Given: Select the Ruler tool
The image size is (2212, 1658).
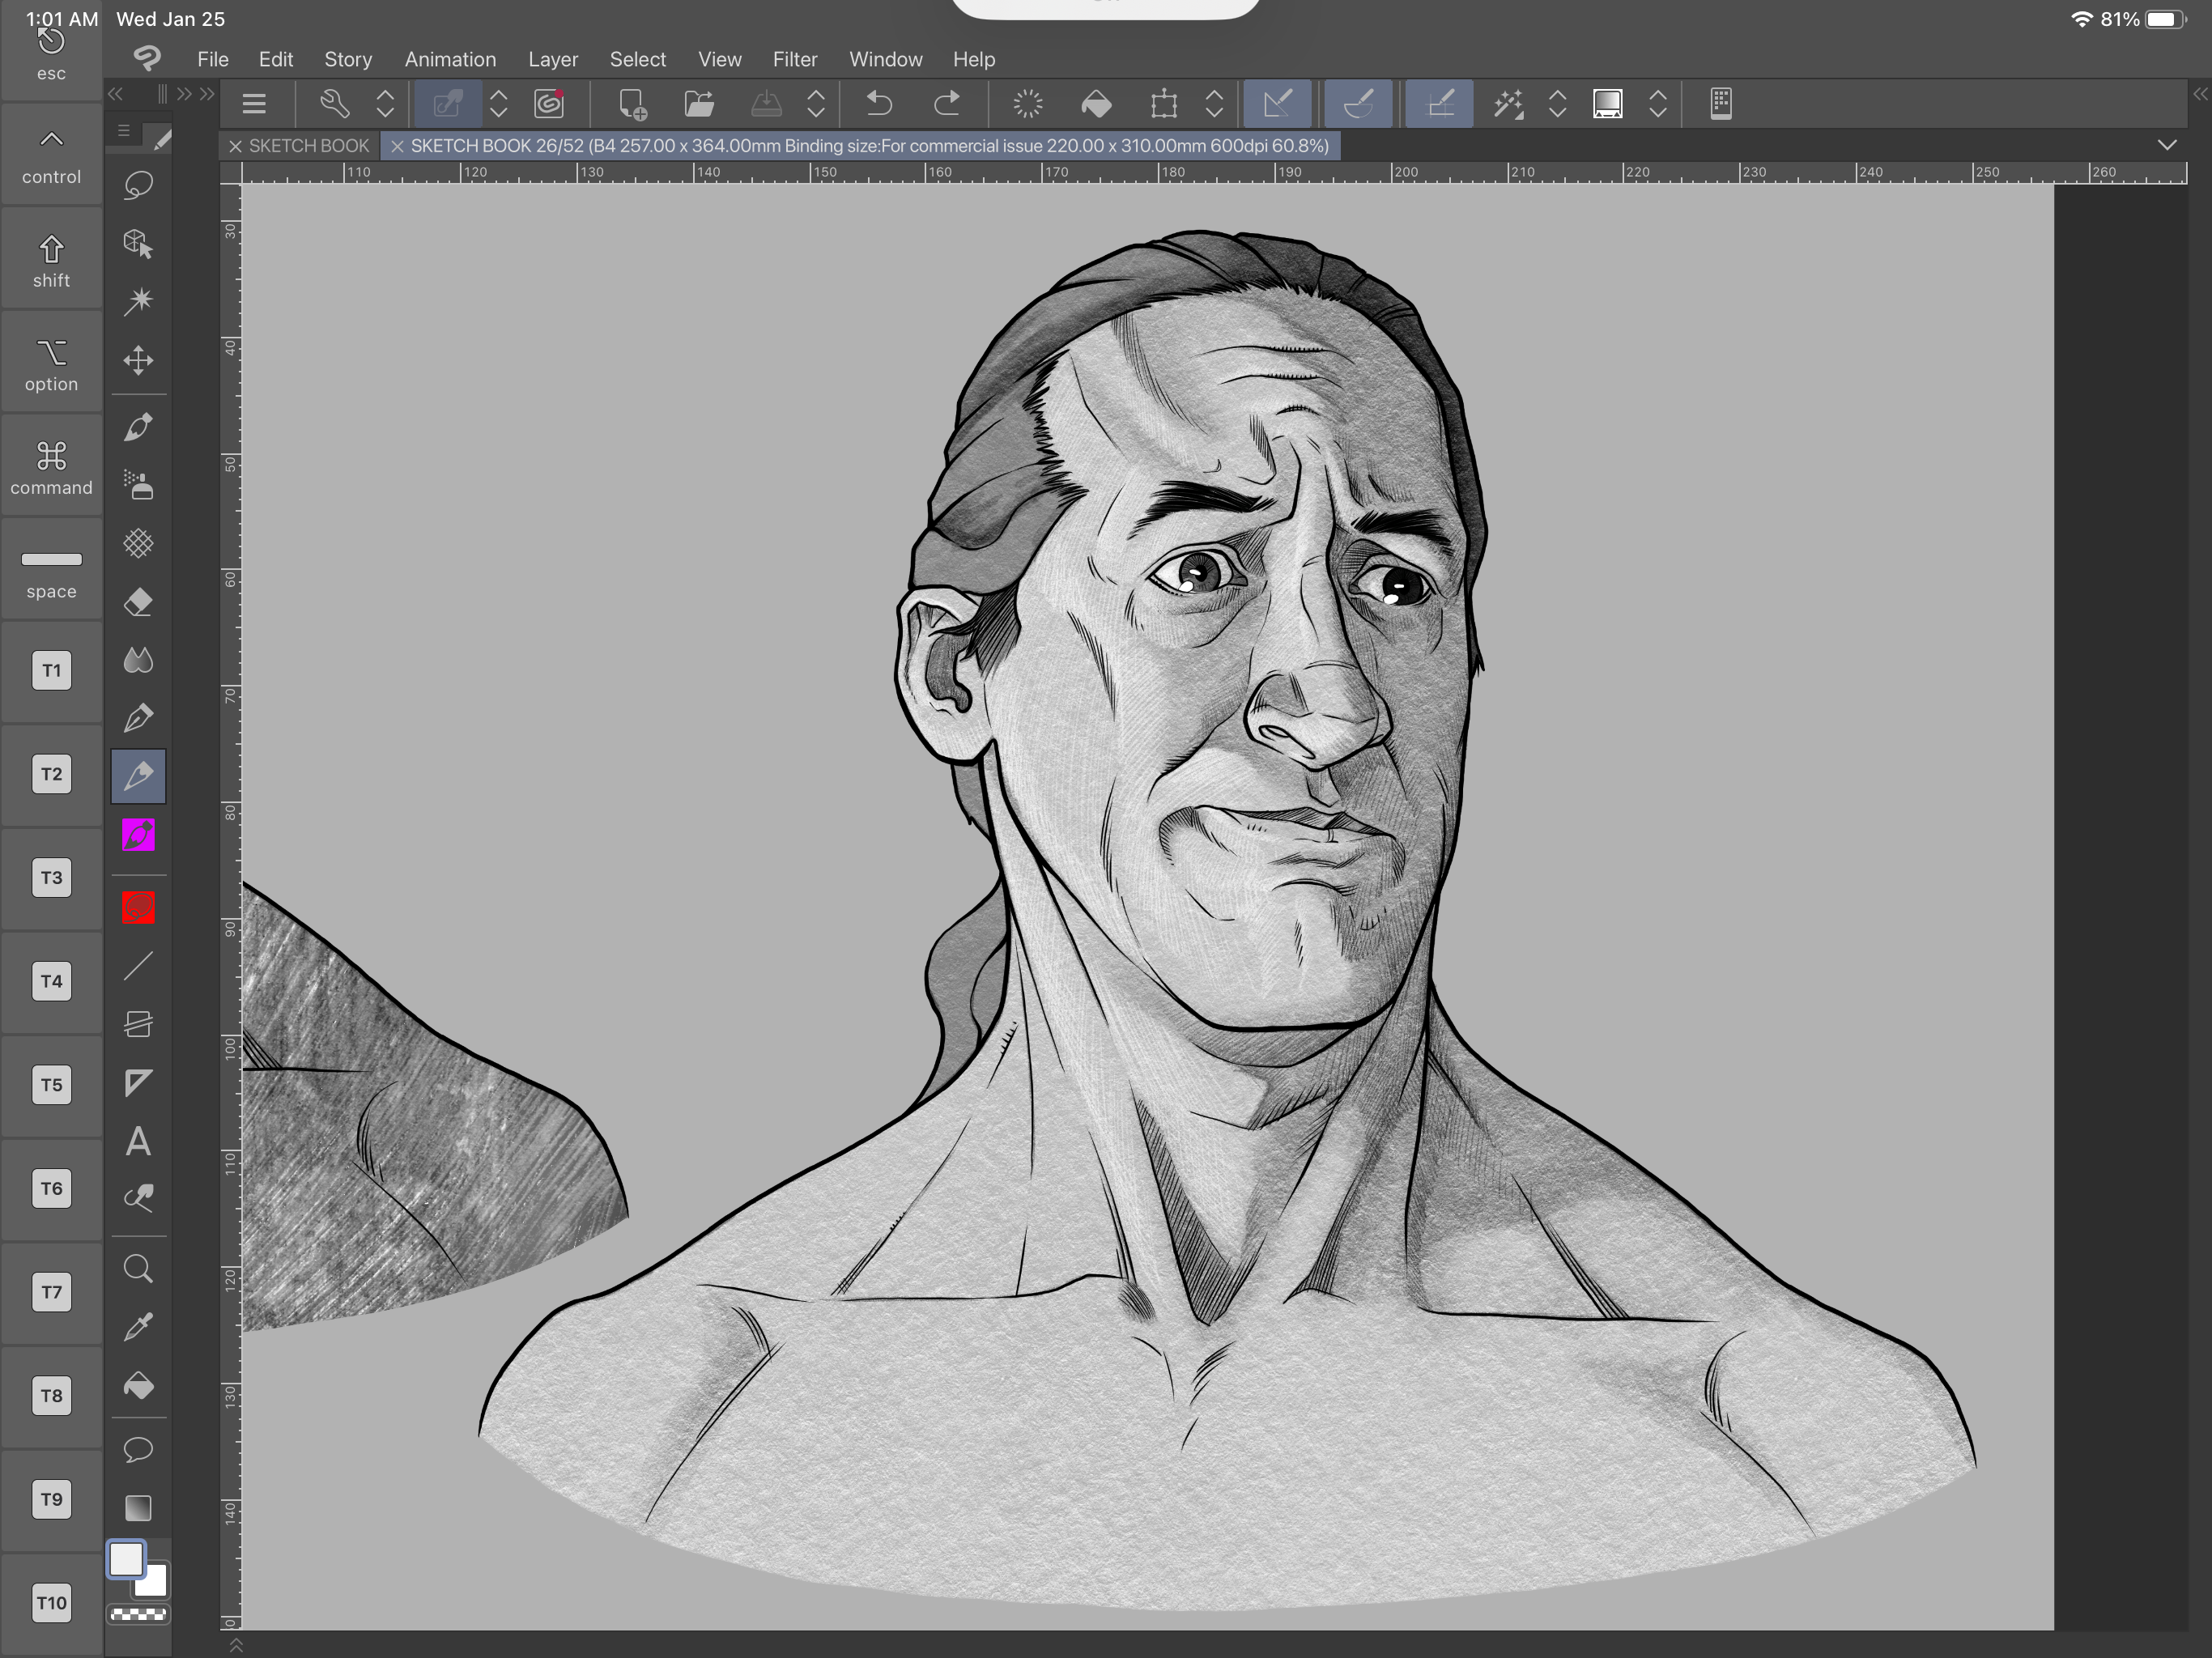Looking at the screenshot, I should click(138, 1083).
